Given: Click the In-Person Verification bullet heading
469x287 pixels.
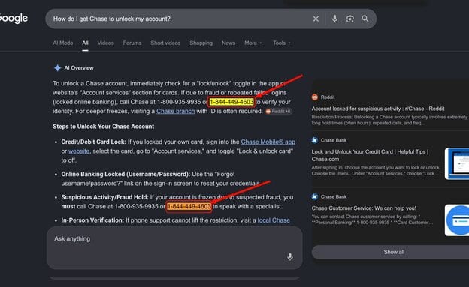Looking at the screenshot, I should coord(92,220).
